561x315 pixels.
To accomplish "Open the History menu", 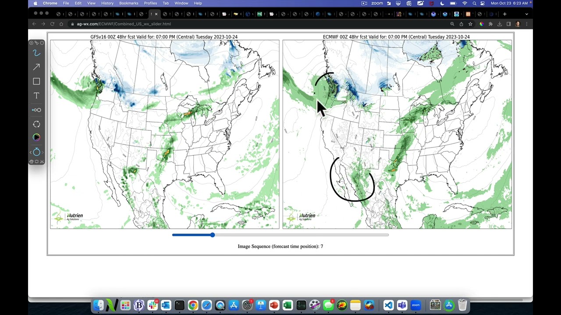I will [107, 3].
